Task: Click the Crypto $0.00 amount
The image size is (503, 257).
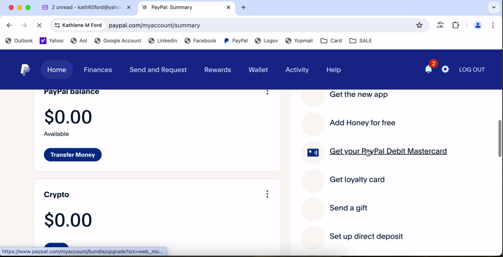Action: [x=68, y=220]
